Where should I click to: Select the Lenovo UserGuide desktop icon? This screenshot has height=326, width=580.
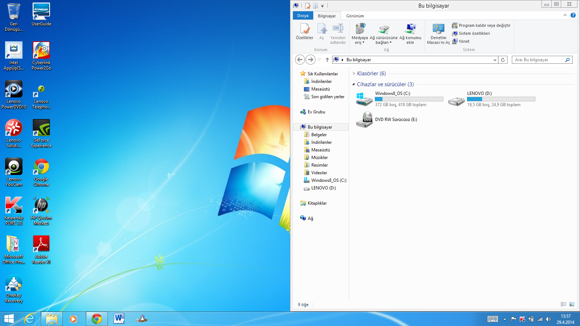pos(41,14)
